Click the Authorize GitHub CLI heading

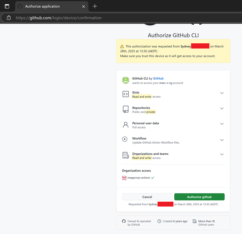(173, 35)
